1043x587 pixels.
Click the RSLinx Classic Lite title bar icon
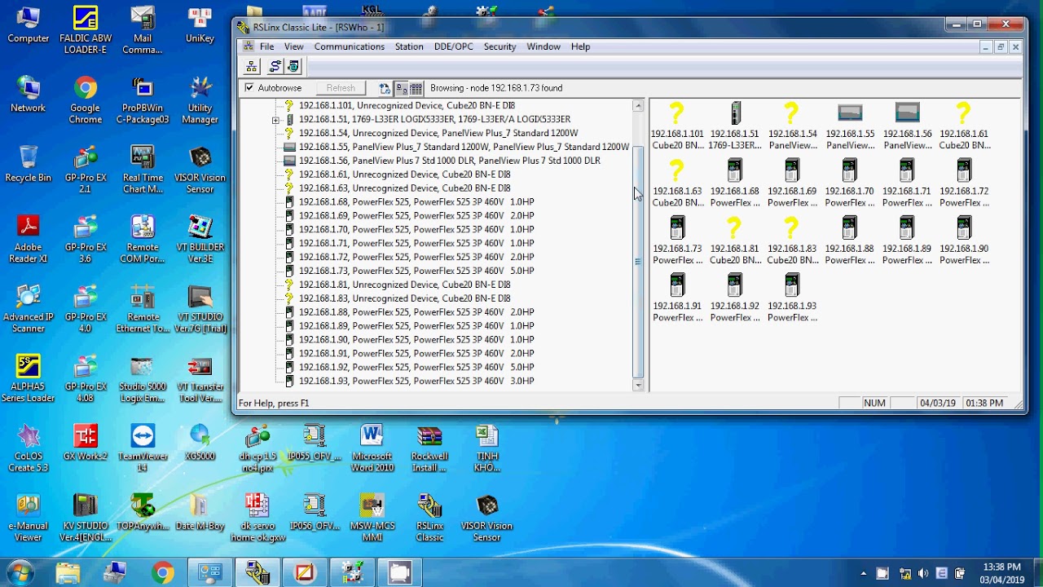tap(244, 27)
